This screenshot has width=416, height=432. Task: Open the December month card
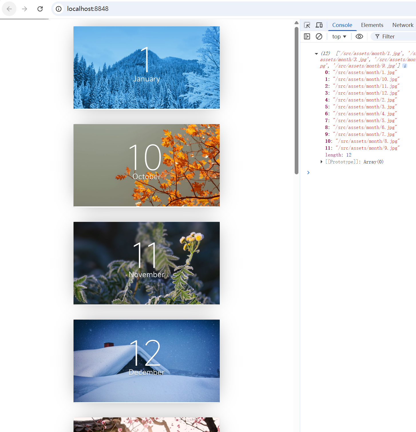146,361
